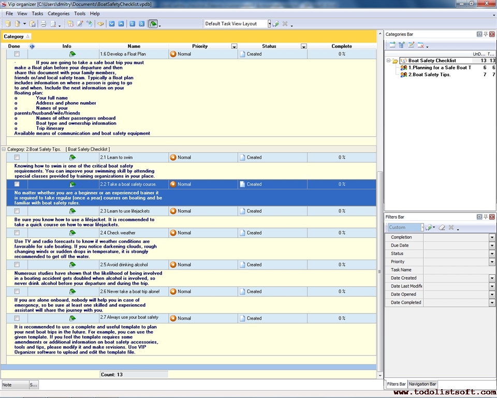Check Done box for 2.1 Learn to swim

point(17,158)
